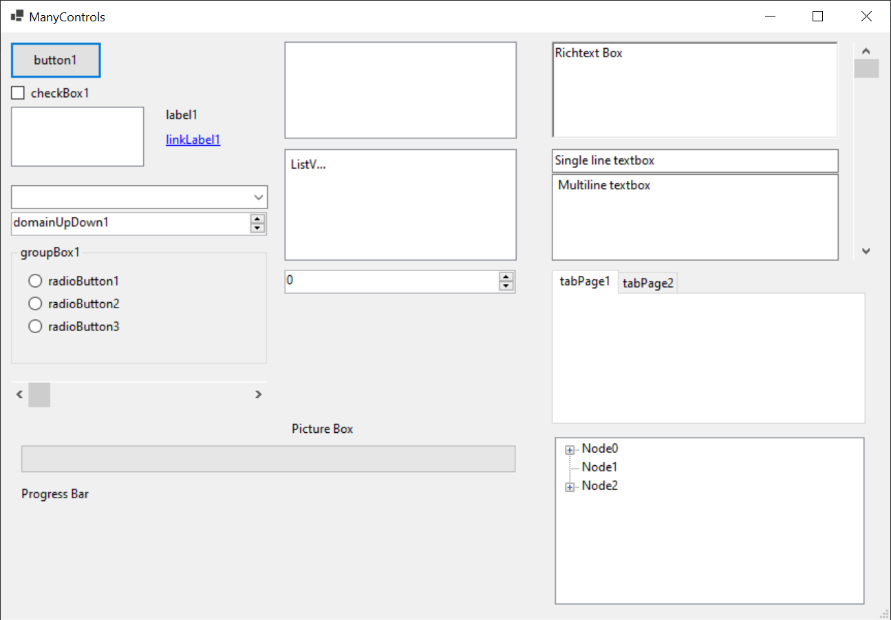This screenshot has height=620, width=891.
Task: Open the combo box dropdown arrow
Action: [259, 197]
